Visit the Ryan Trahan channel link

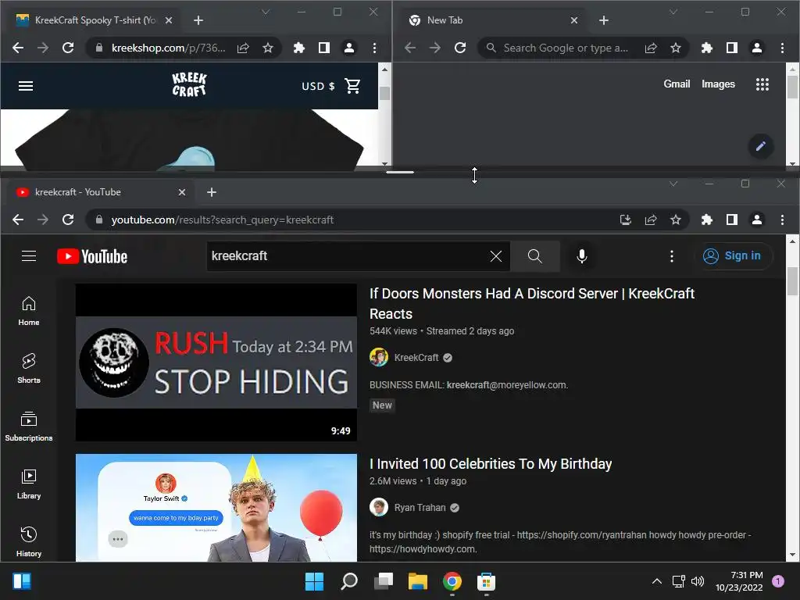[420, 508]
